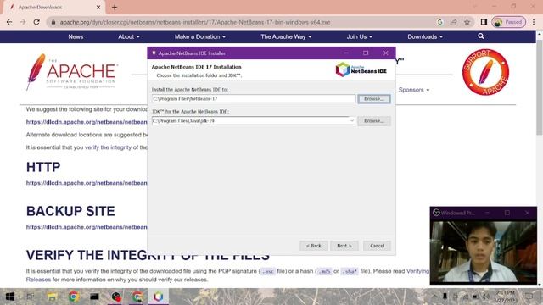Expand the Join Us menu
543x305 pixels.
(x=360, y=36)
